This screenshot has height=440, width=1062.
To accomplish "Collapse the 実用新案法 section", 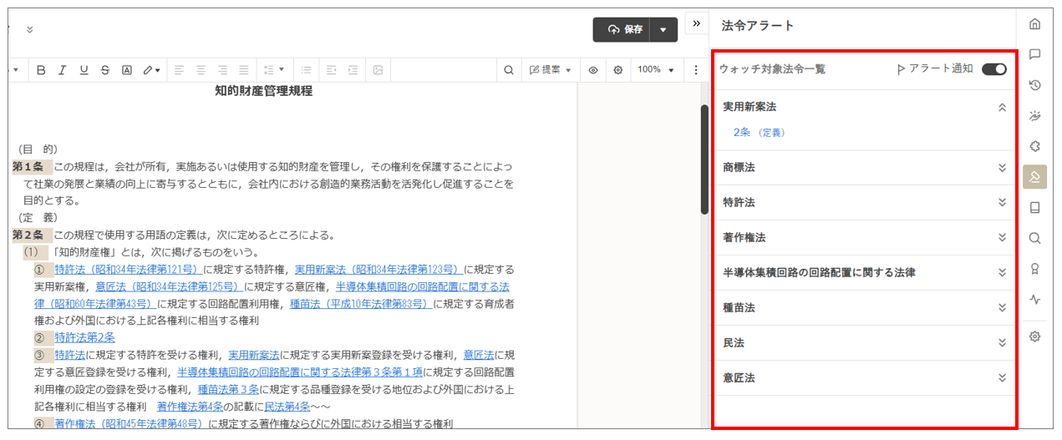I will pos(1002,108).
